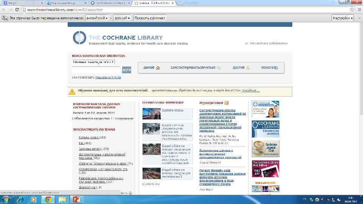Open the Windows Start button

coord(6,199)
